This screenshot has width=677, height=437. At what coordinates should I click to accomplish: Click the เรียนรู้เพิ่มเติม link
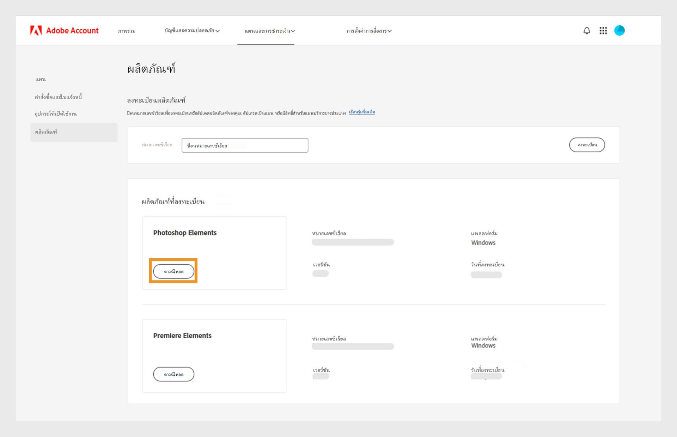pos(362,112)
